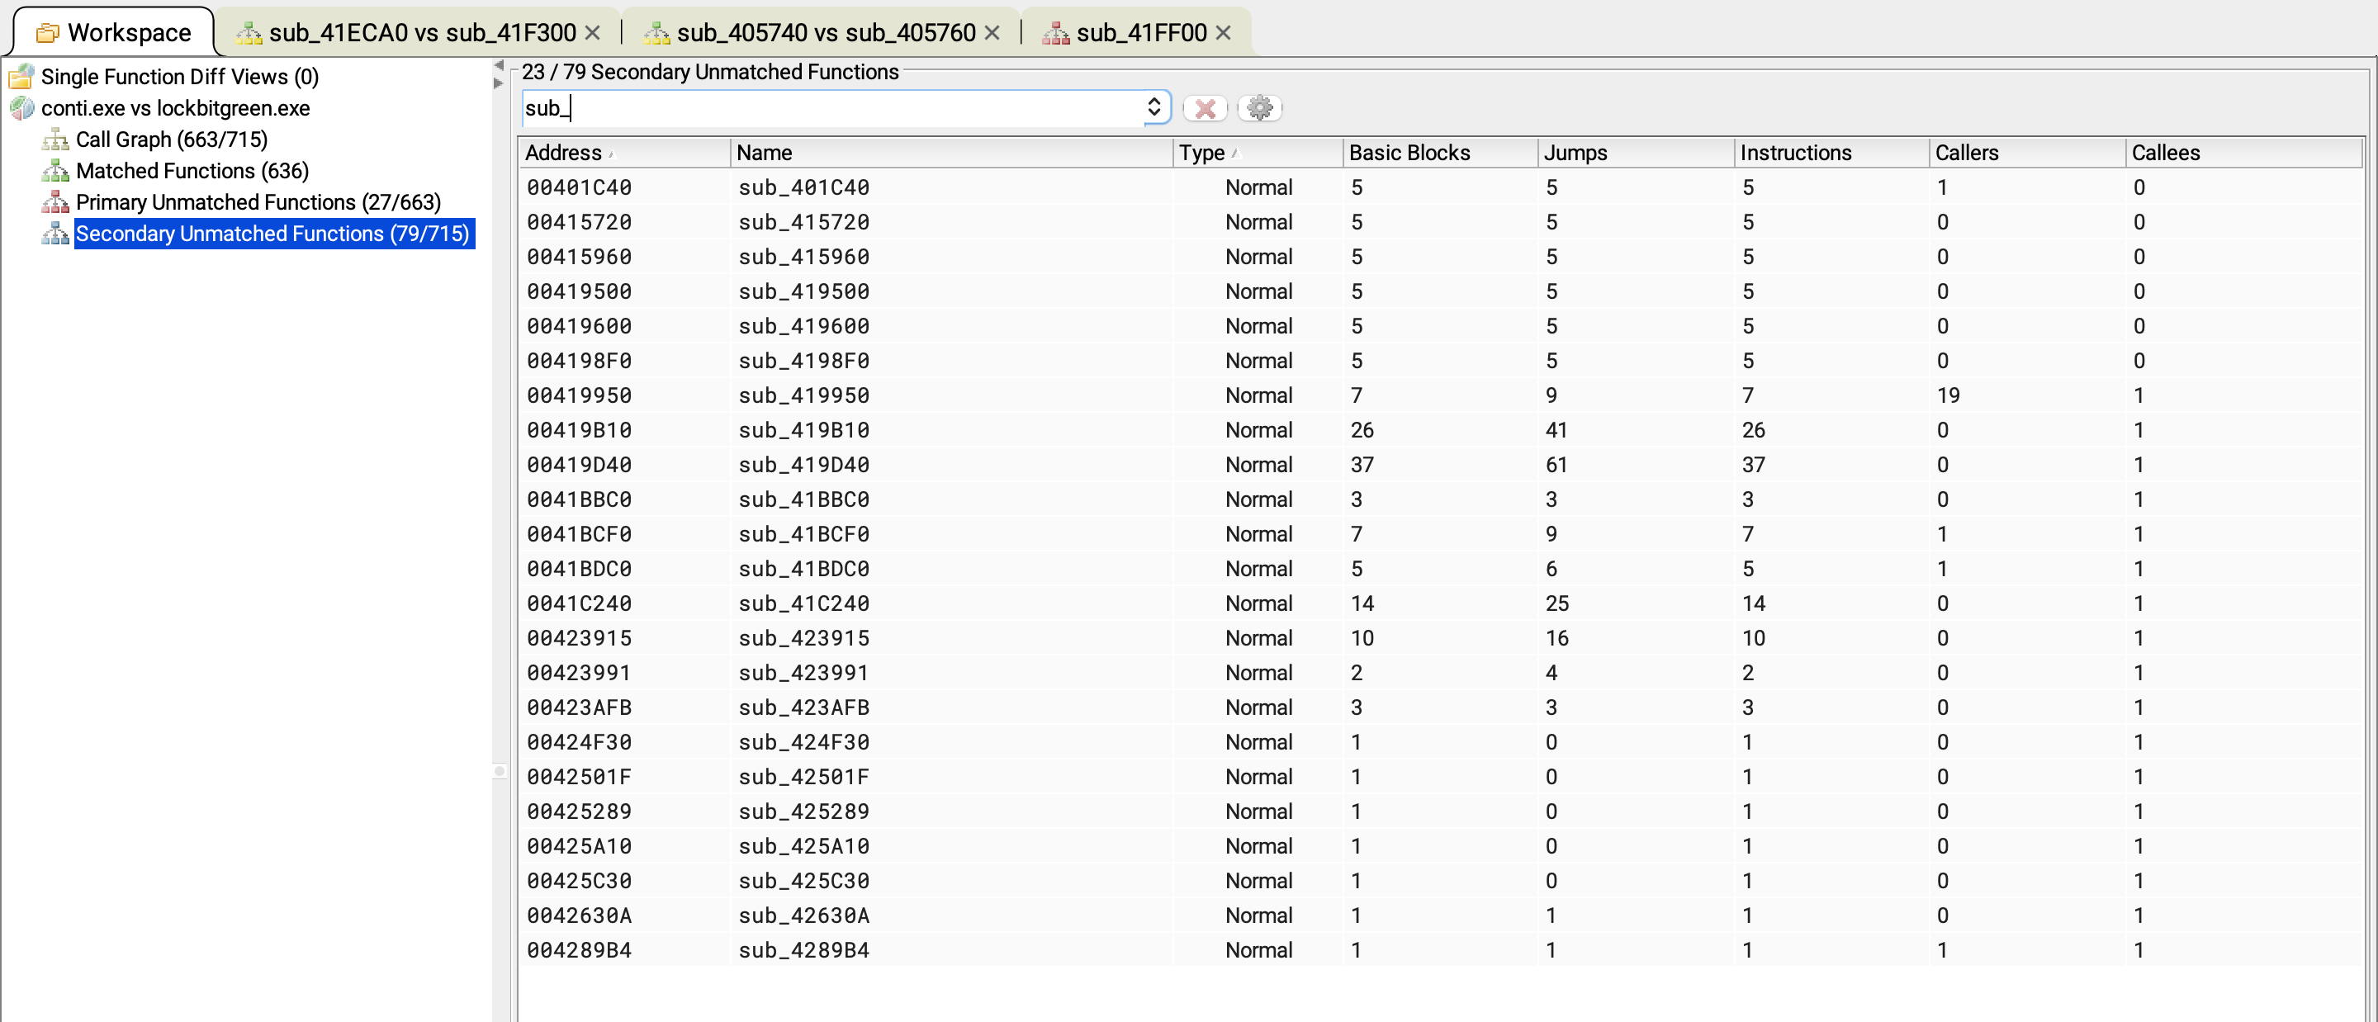The width and height of the screenshot is (2378, 1022).
Task: Click the sub_41FF00 tab icon
Action: 1056,33
